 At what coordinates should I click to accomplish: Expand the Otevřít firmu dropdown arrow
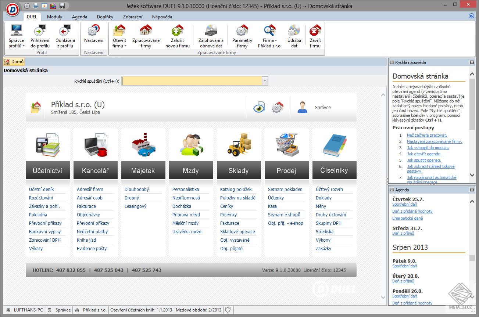click(125, 46)
